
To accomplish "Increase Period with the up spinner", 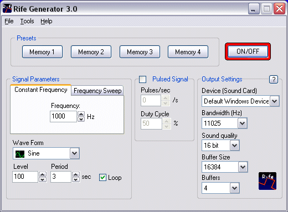I will [x=76, y=174].
